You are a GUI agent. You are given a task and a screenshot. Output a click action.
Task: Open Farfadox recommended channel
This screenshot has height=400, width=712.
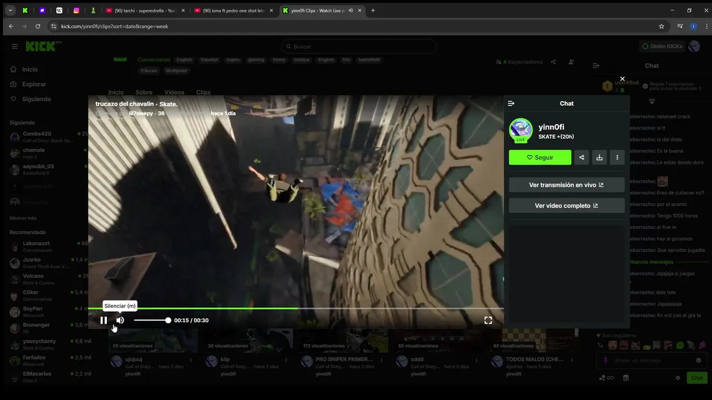click(47, 361)
